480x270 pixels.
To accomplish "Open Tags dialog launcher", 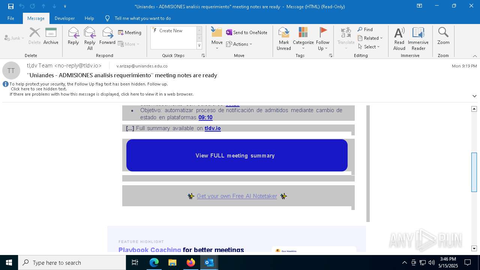I will tap(331, 55).
